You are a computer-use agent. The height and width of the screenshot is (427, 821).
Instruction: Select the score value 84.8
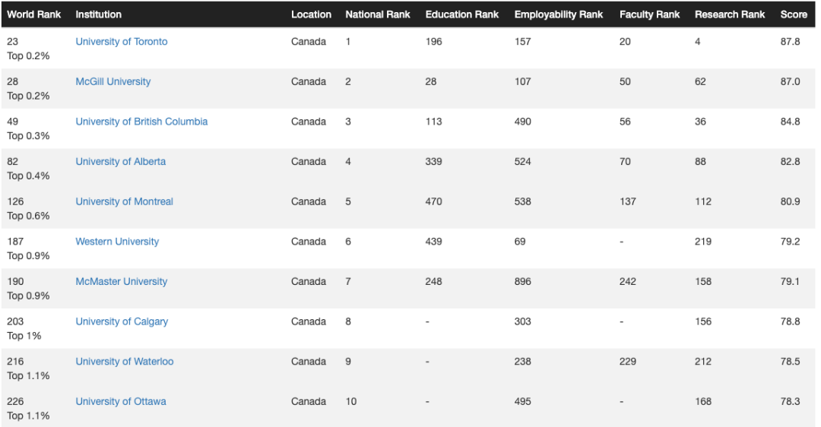point(790,122)
